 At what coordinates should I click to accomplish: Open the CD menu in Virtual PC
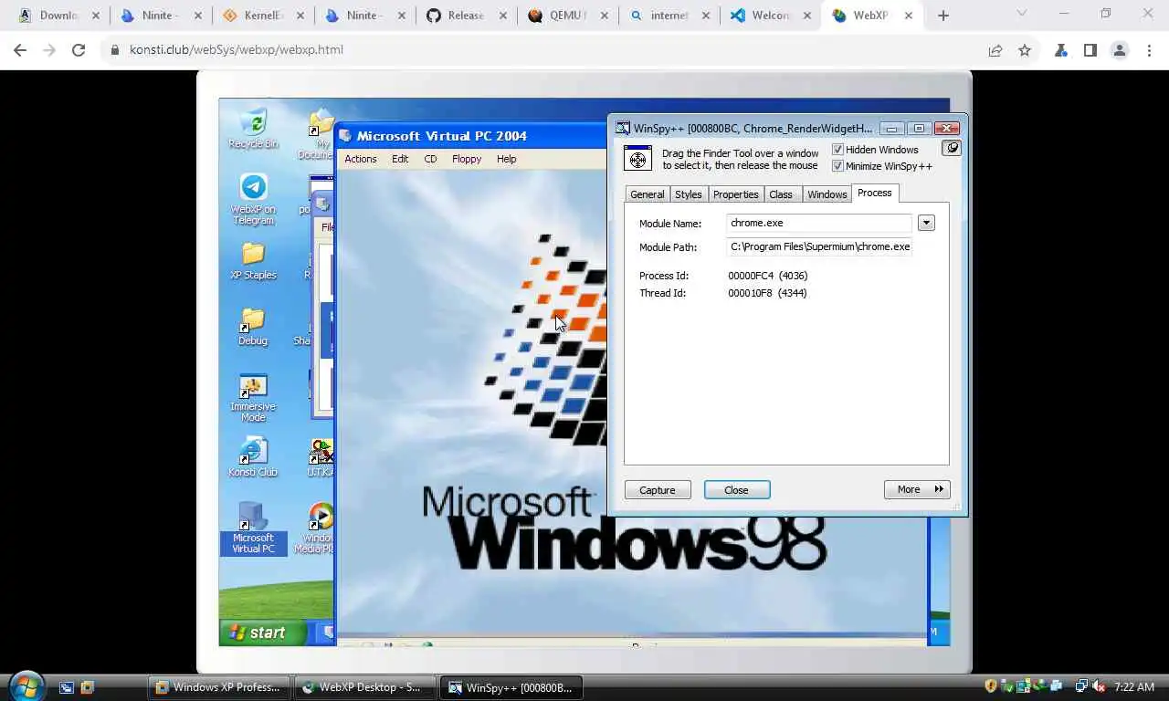430,159
